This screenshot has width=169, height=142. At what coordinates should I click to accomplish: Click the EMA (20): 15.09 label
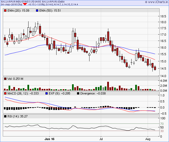coord(18,11)
